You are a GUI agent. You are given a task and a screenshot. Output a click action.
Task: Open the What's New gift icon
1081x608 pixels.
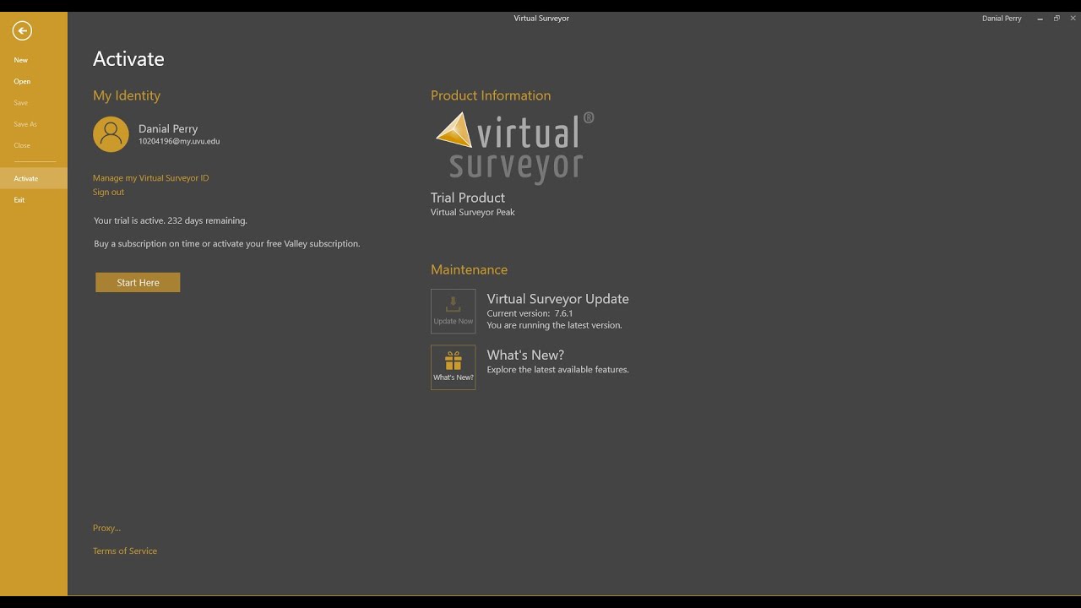pos(454,366)
